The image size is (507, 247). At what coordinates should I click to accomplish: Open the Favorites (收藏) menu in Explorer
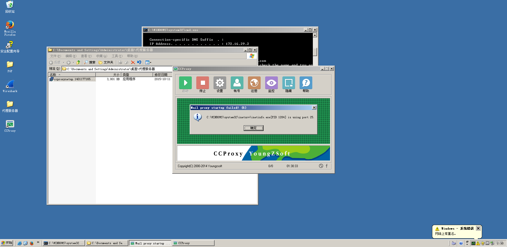click(102, 56)
